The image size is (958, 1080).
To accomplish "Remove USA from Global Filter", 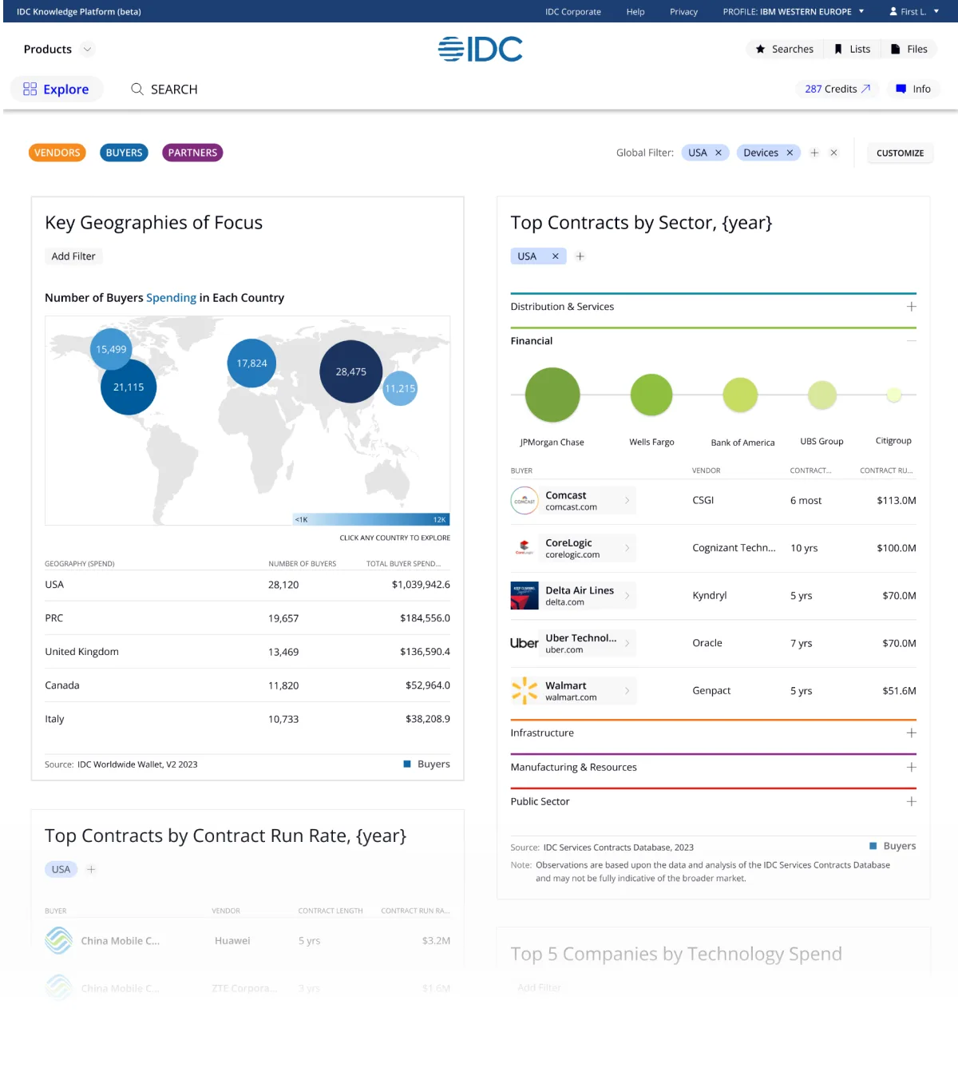I will [x=718, y=153].
